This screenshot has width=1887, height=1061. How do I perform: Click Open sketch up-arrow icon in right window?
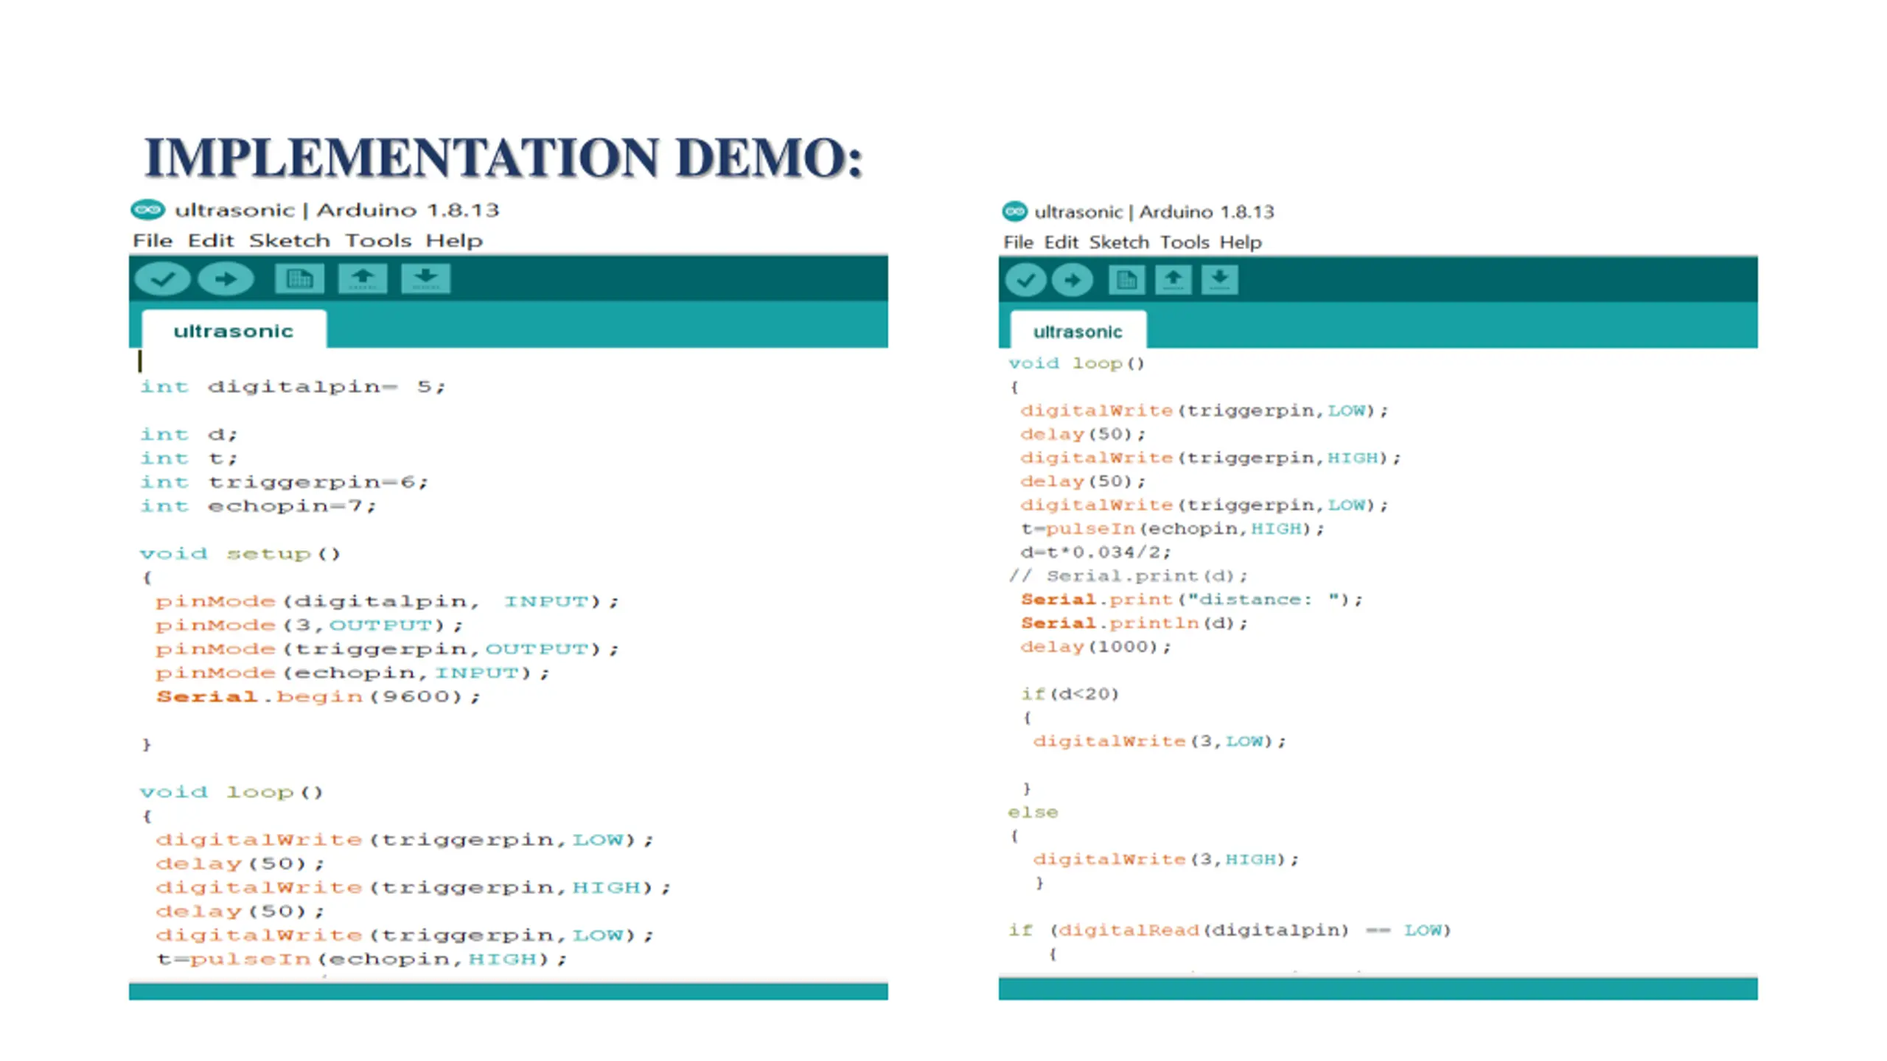click(1173, 280)
